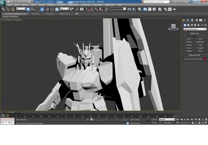
Task: Click the Key Filters button
Action: (168, 123)
